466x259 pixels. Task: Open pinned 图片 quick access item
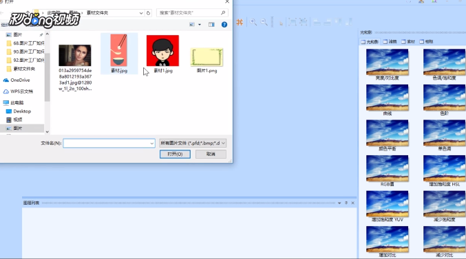click(x=18, y=35)
